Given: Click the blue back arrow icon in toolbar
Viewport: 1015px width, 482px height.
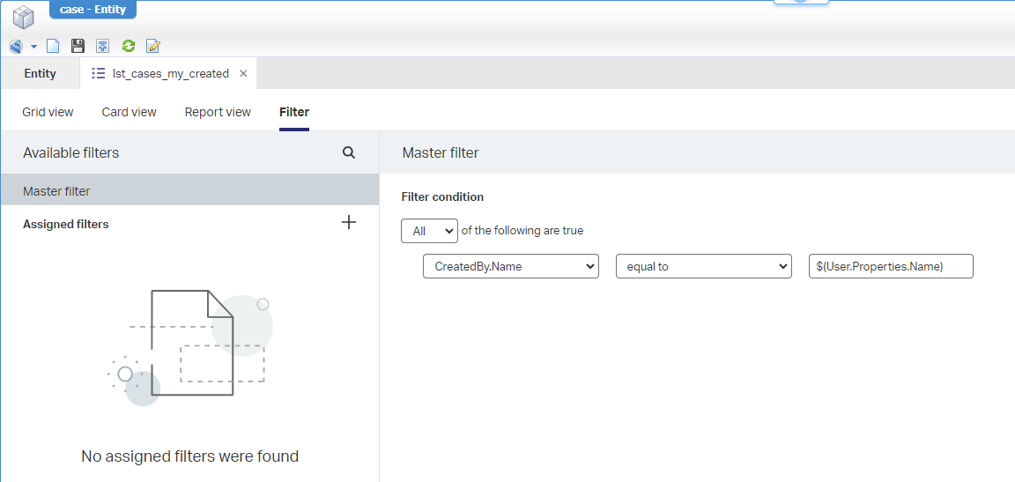Looking at the screenshot, I should click(x=16, y=46).
